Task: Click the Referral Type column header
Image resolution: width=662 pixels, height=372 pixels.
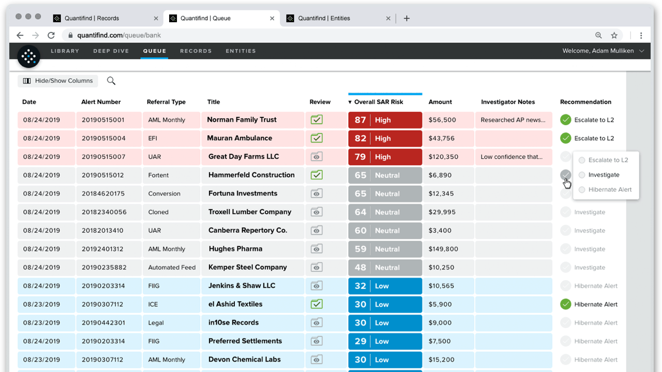Action: coord(166,102)
